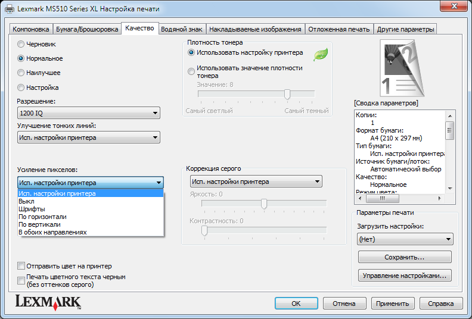Click 'Копии:' in summary list
472x319 pixels.
366,115
